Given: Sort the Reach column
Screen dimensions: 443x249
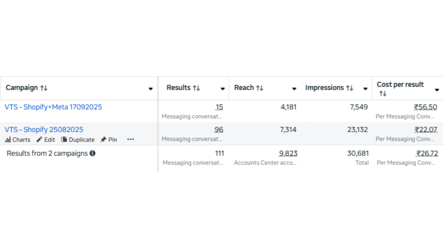Looking at the screenshot, I should click(x=260, y=88).
